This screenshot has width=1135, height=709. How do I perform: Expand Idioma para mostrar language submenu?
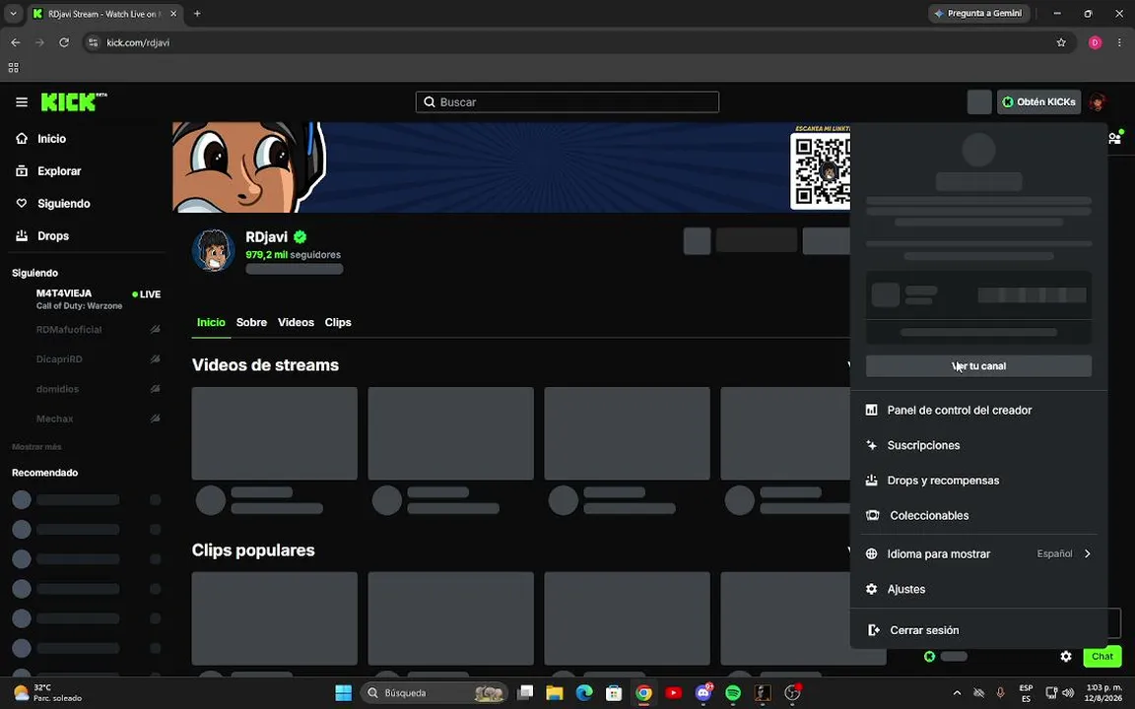[978, 553]
